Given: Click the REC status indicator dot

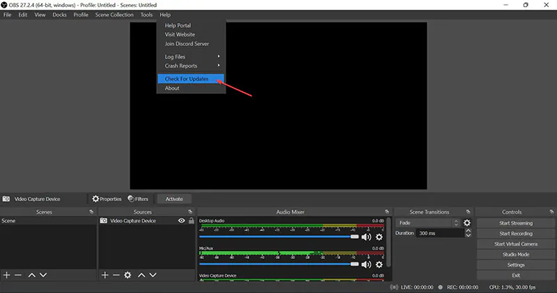Looking at the screenshot, I should 441,287.
